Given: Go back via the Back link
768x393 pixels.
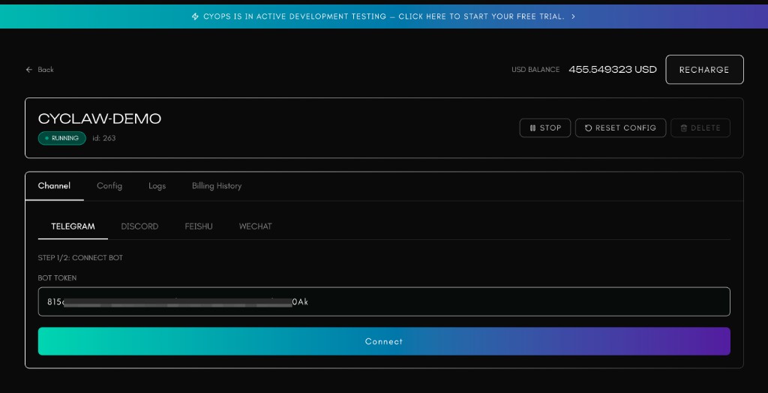Looking at the screenshot, I should pos(40,70).
